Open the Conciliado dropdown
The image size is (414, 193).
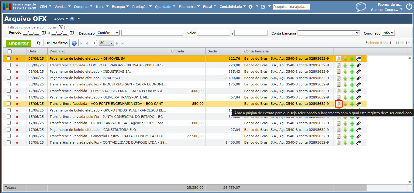[x=388, y=33]
